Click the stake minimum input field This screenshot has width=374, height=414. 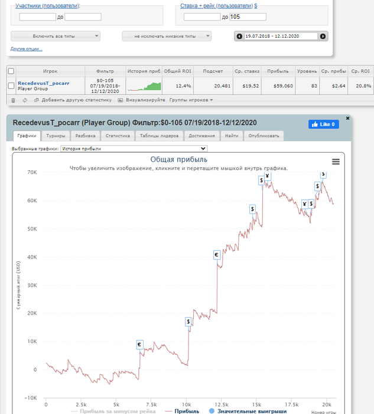202,17
